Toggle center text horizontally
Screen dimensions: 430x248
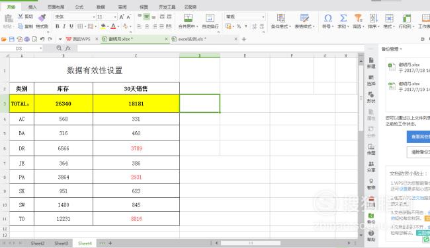147,26
